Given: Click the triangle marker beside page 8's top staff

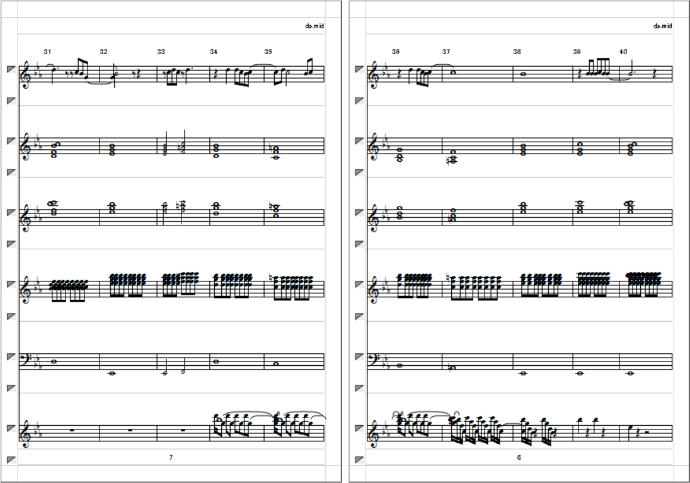Looking at the screenshot, I should point(360,69).
